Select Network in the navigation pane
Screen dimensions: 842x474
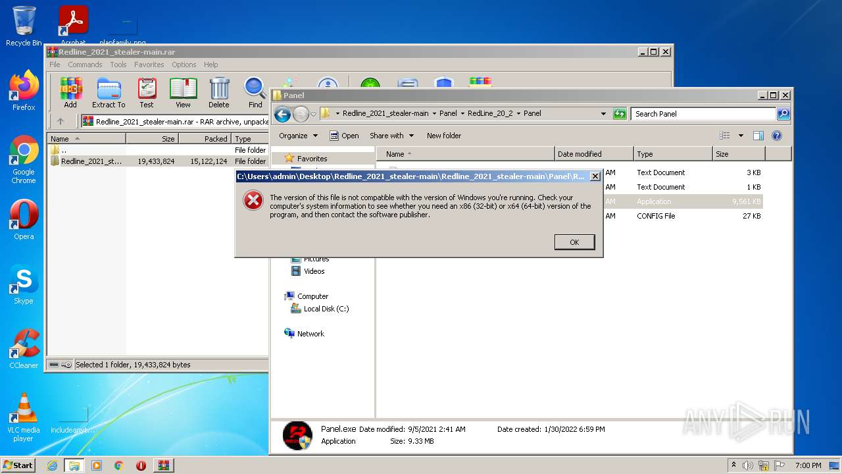[304, 334]
